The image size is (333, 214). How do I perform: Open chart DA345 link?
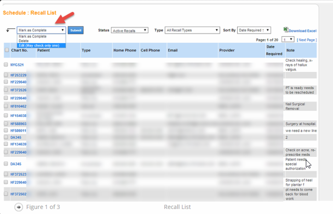click(16, 137)
